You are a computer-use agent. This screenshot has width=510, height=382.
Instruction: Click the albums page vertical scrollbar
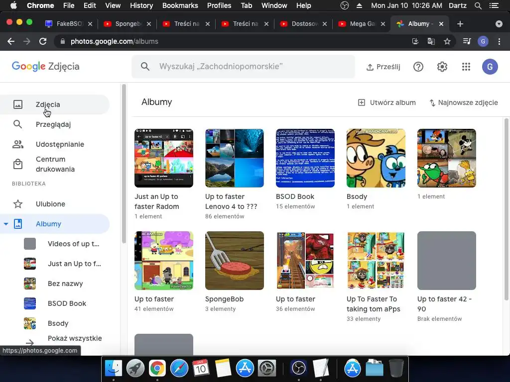pyautogui.click(x=506, y=209)
